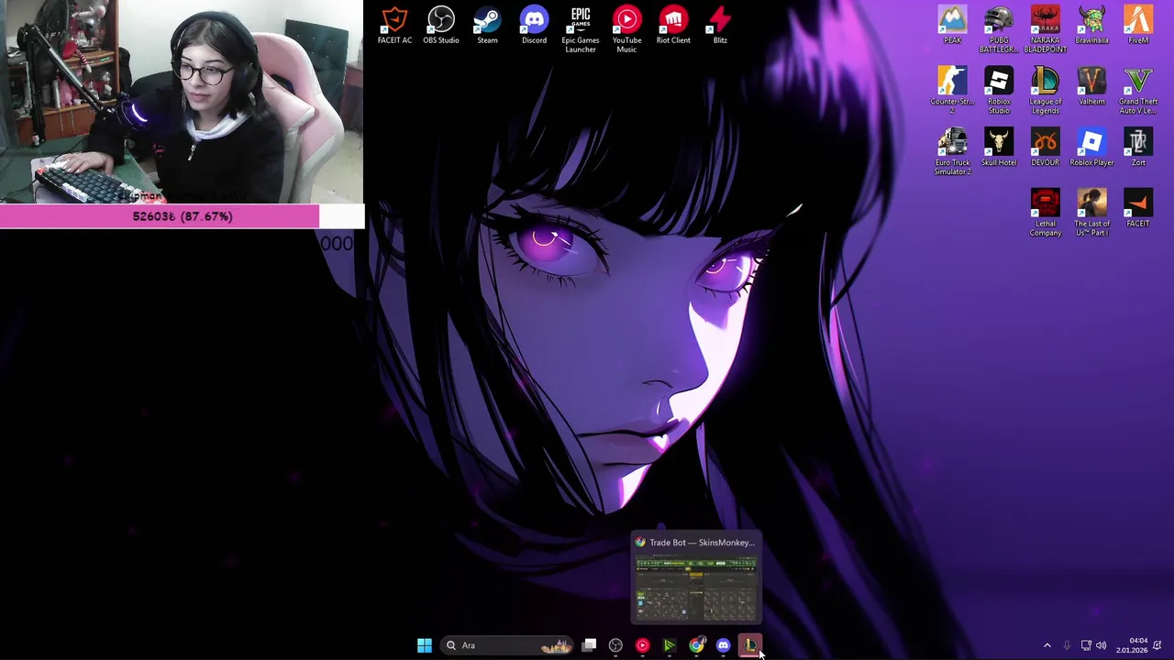Open the Windows Start menu
The height and width of the screenshot is (660, 1174).
tap(424, 645)
